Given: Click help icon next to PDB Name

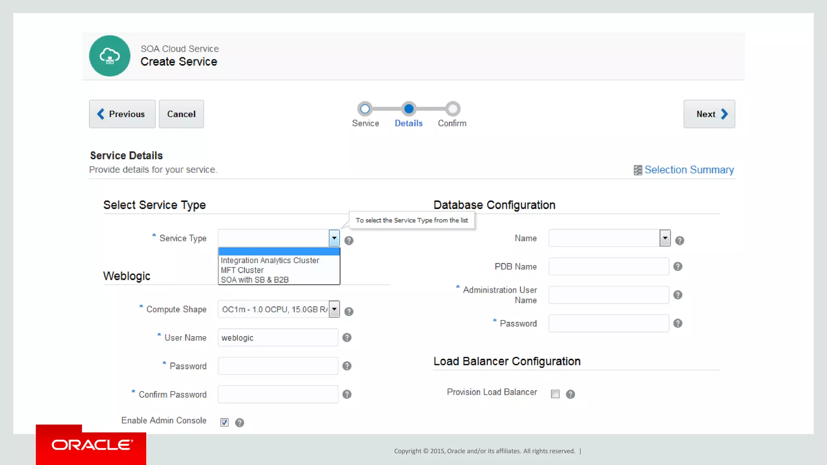Looking at the screenshot, I should click(x=678, y=266).
